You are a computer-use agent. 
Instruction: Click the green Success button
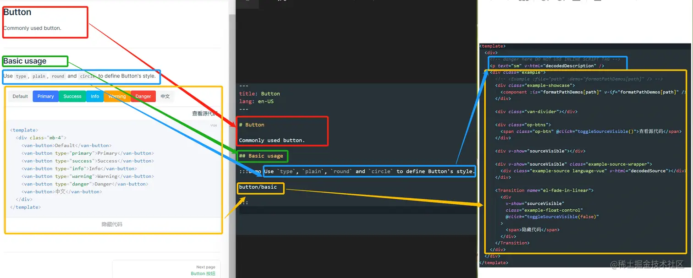tap(72, 97)
